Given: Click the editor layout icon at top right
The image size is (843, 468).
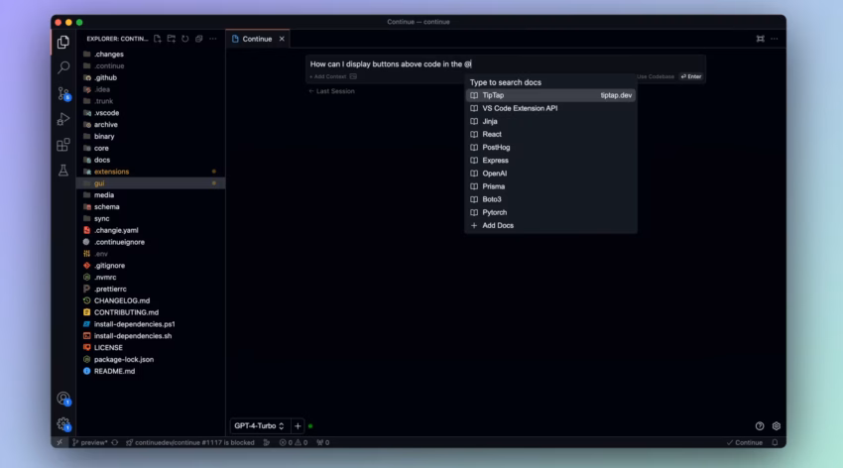Looking at the screenshot, I should 761,39.
